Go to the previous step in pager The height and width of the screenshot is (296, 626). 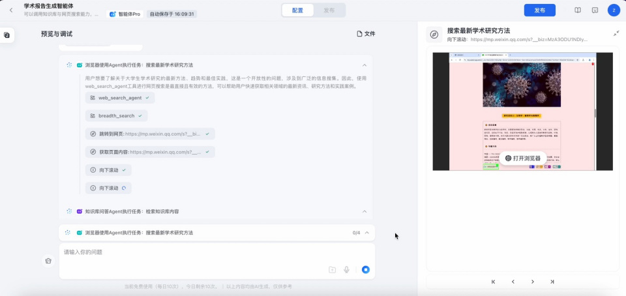[x=513, y=282]
